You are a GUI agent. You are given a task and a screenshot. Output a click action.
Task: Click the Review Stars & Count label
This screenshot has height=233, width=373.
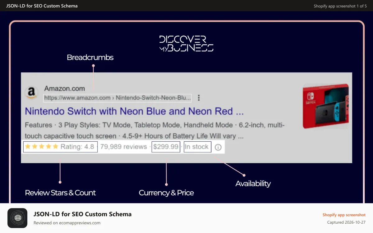60,193
